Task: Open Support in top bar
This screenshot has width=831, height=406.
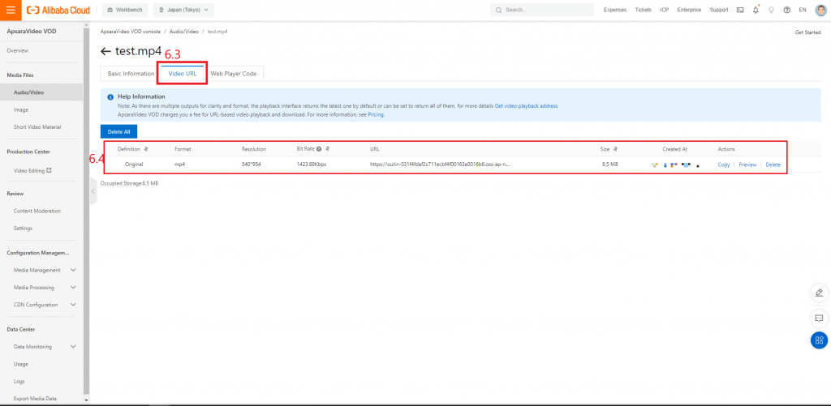Action: pos(719,10)
